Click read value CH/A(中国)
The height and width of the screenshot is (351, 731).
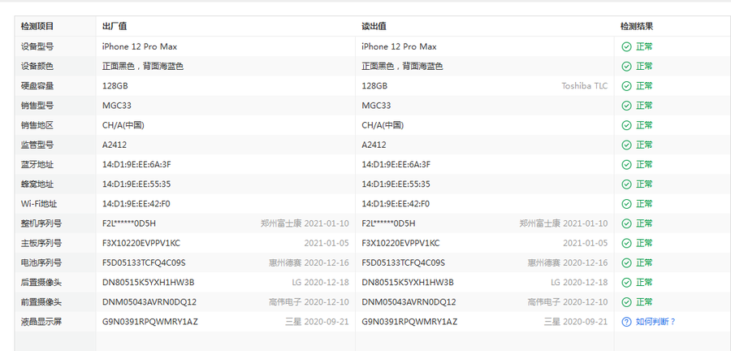(383, 125)
